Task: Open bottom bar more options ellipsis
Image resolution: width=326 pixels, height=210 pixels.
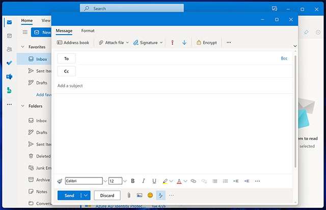Action: coord(171,195)
